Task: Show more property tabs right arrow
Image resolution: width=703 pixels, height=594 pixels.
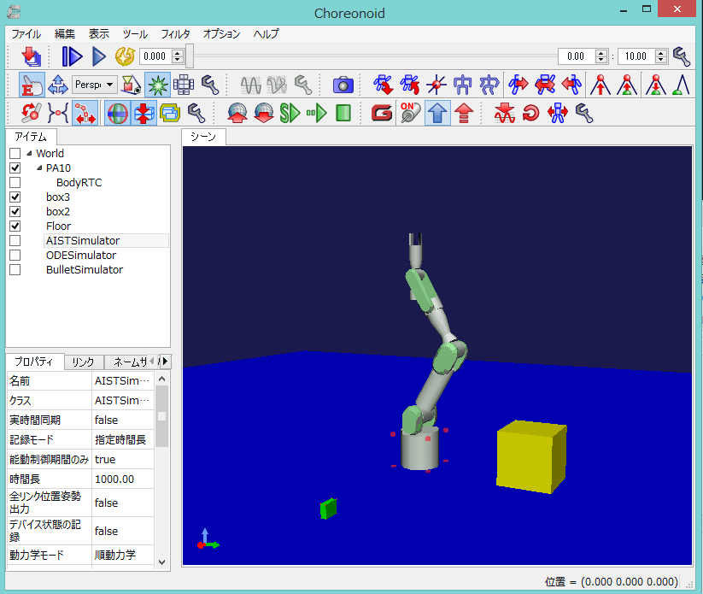Action: tap(165, 362)
